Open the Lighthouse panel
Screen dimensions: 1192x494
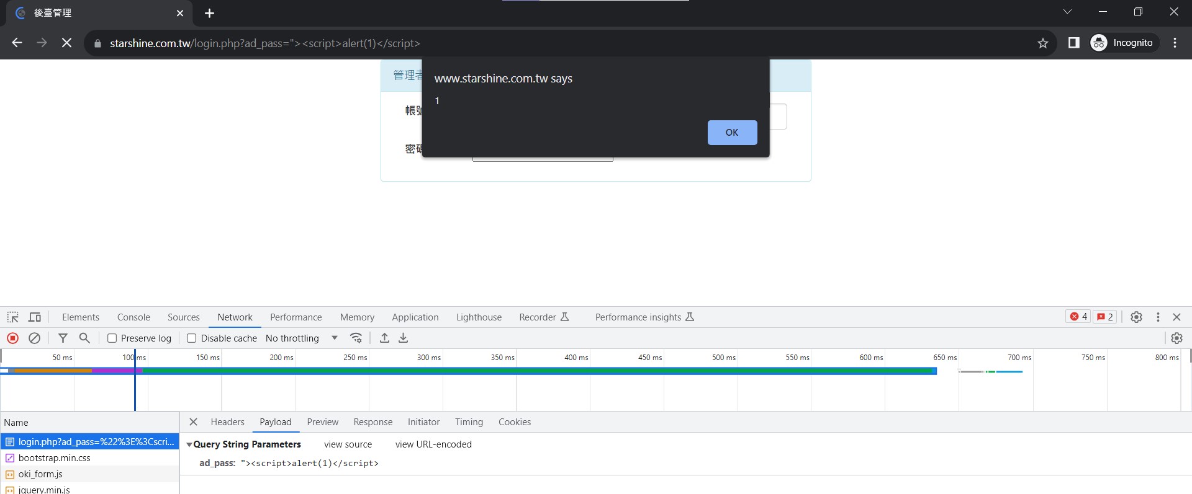[x=479, y=317]
